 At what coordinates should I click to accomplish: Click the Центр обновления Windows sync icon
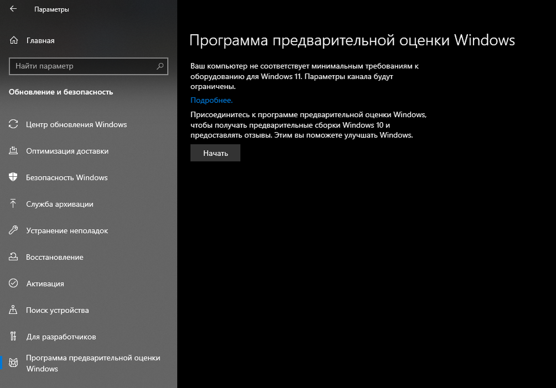pyautogui.click(x=13, y=124)
